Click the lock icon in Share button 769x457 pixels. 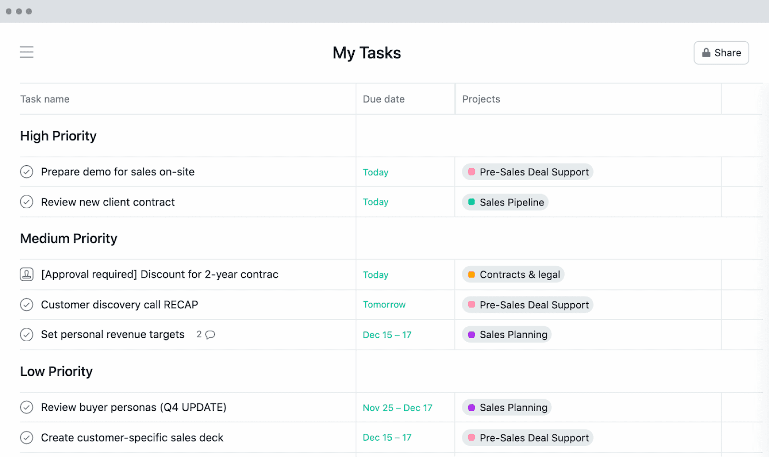[x=706, y=53]
